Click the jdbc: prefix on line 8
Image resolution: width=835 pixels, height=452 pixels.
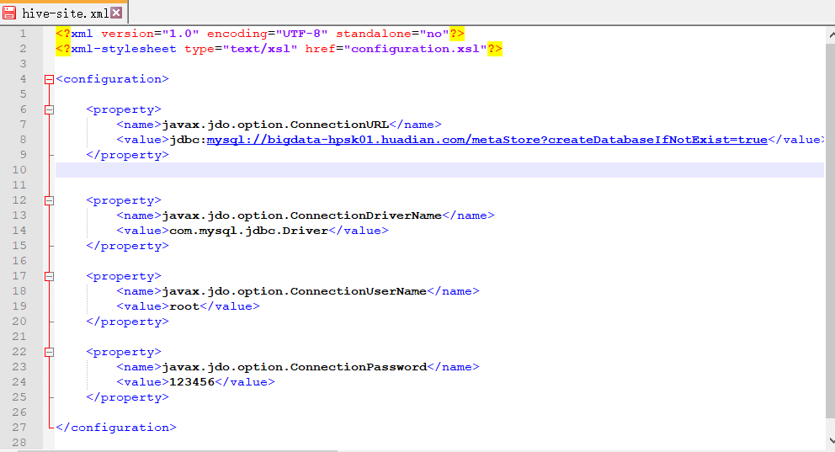[188, 140]
